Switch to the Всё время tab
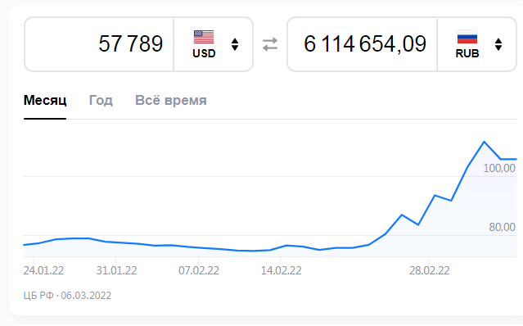Viewport: 523px width, 326px height. (171, 100)
